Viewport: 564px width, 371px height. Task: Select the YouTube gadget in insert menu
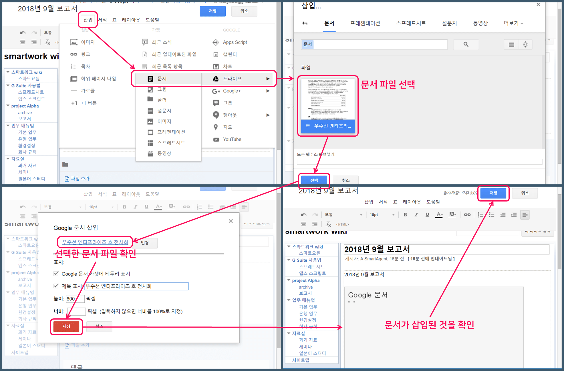231,139
